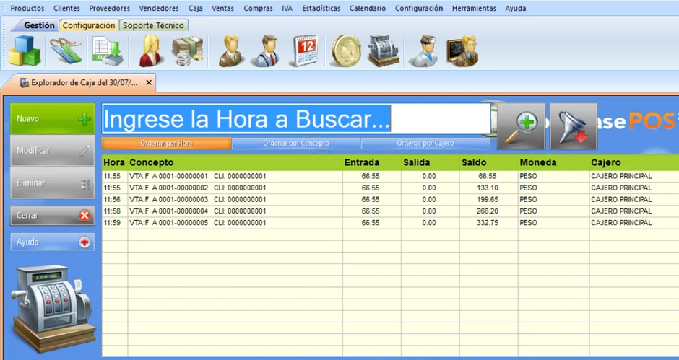Click the Ayuda side button
Viewport: 679px width, 360px height.
point(53,242)
